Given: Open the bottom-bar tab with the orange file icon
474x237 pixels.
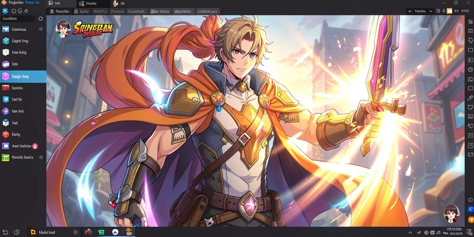Looking at the screenshot, I should click(55, 232).
